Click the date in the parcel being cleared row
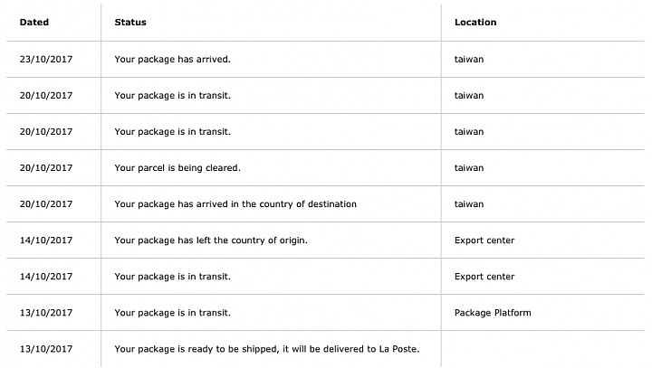This screenshot has height=368, width=652. click(46, 168)
